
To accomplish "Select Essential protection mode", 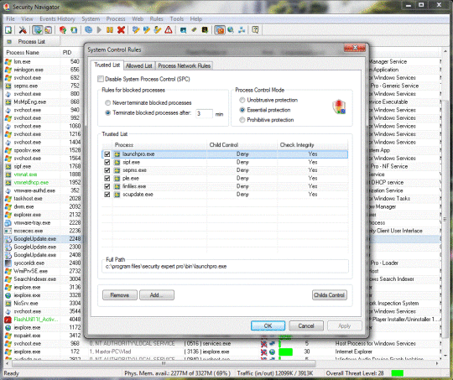I will (x=242, y=110).
